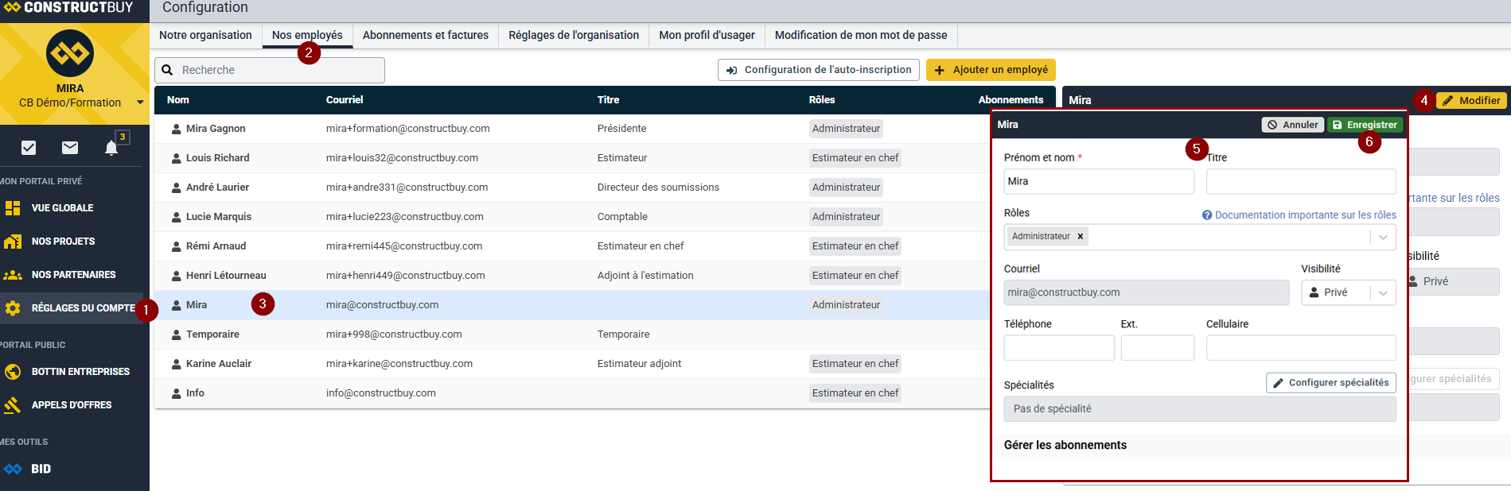
Task: Click the Enregistrer button
Action: pyautogui.click(x=1365, y=125)
